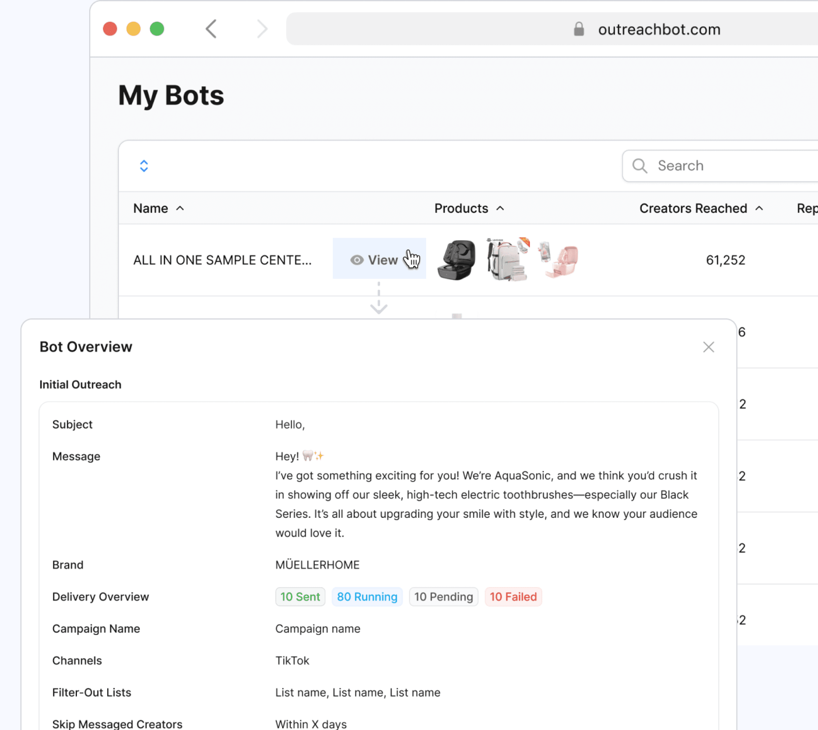Screen dimensions: 818x730
Task: Click the search magnifier icon
Action: 640,166
